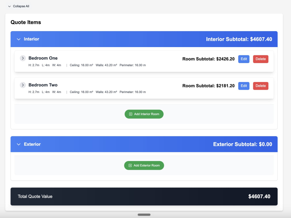This screenshot has height=218, width=291.
Task: Click Bedroom One Room Subtotal $2426.20
Action: tap(208, 59)
